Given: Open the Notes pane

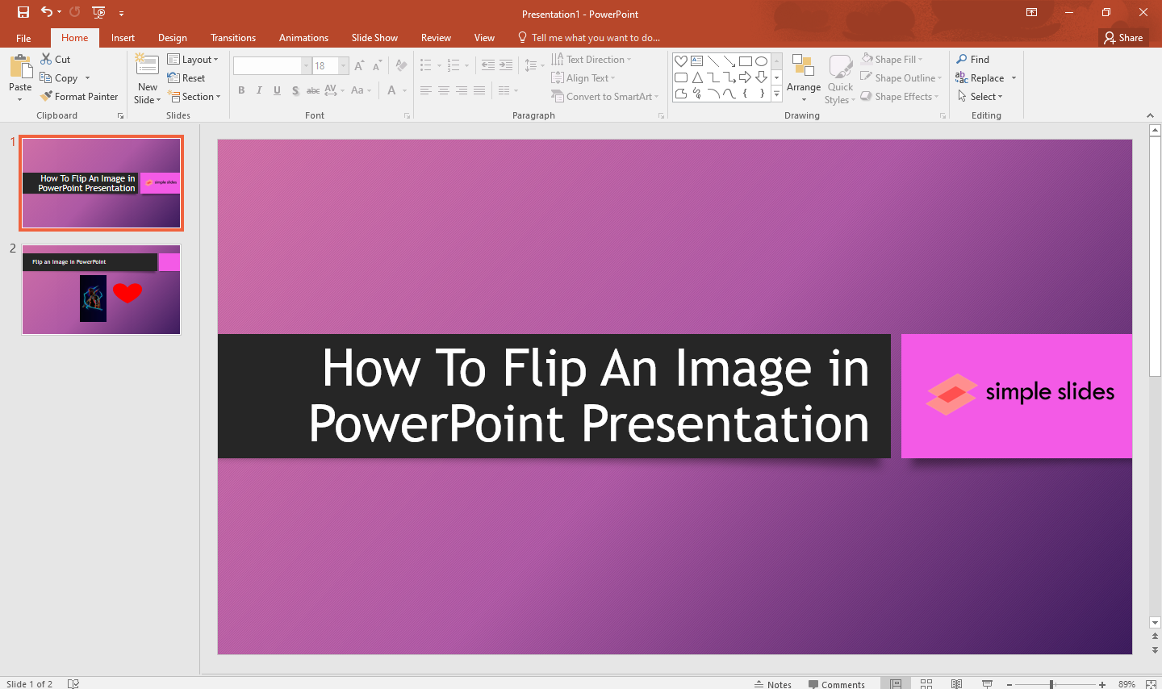Looking at the screenshot, I should 772,683.
